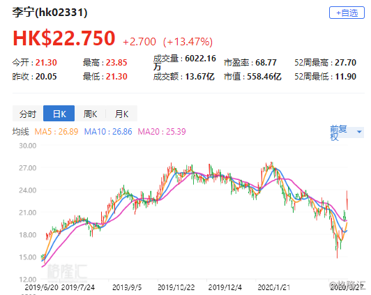Click current price HK$22.750
This screenshot has height=295, width=371.
pos(64,38)
